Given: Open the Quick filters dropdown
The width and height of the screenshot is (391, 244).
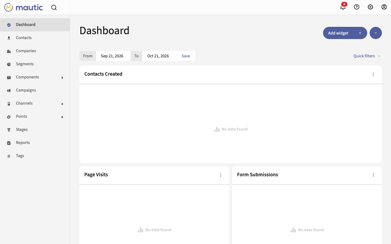Looking at the screenshot, I should [367, 56].
